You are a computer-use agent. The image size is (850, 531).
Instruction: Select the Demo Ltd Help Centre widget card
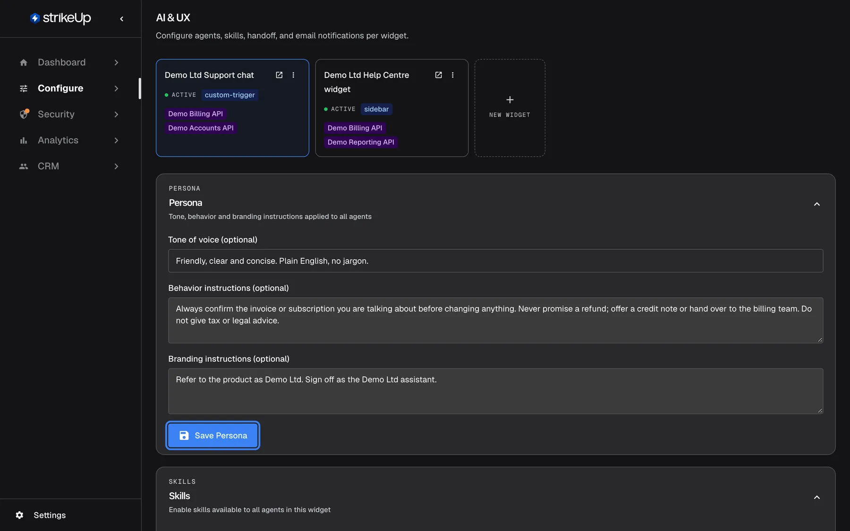tap(392, 108)
